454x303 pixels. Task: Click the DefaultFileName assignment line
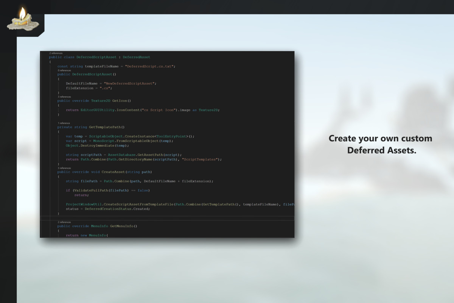coord(111,83)
